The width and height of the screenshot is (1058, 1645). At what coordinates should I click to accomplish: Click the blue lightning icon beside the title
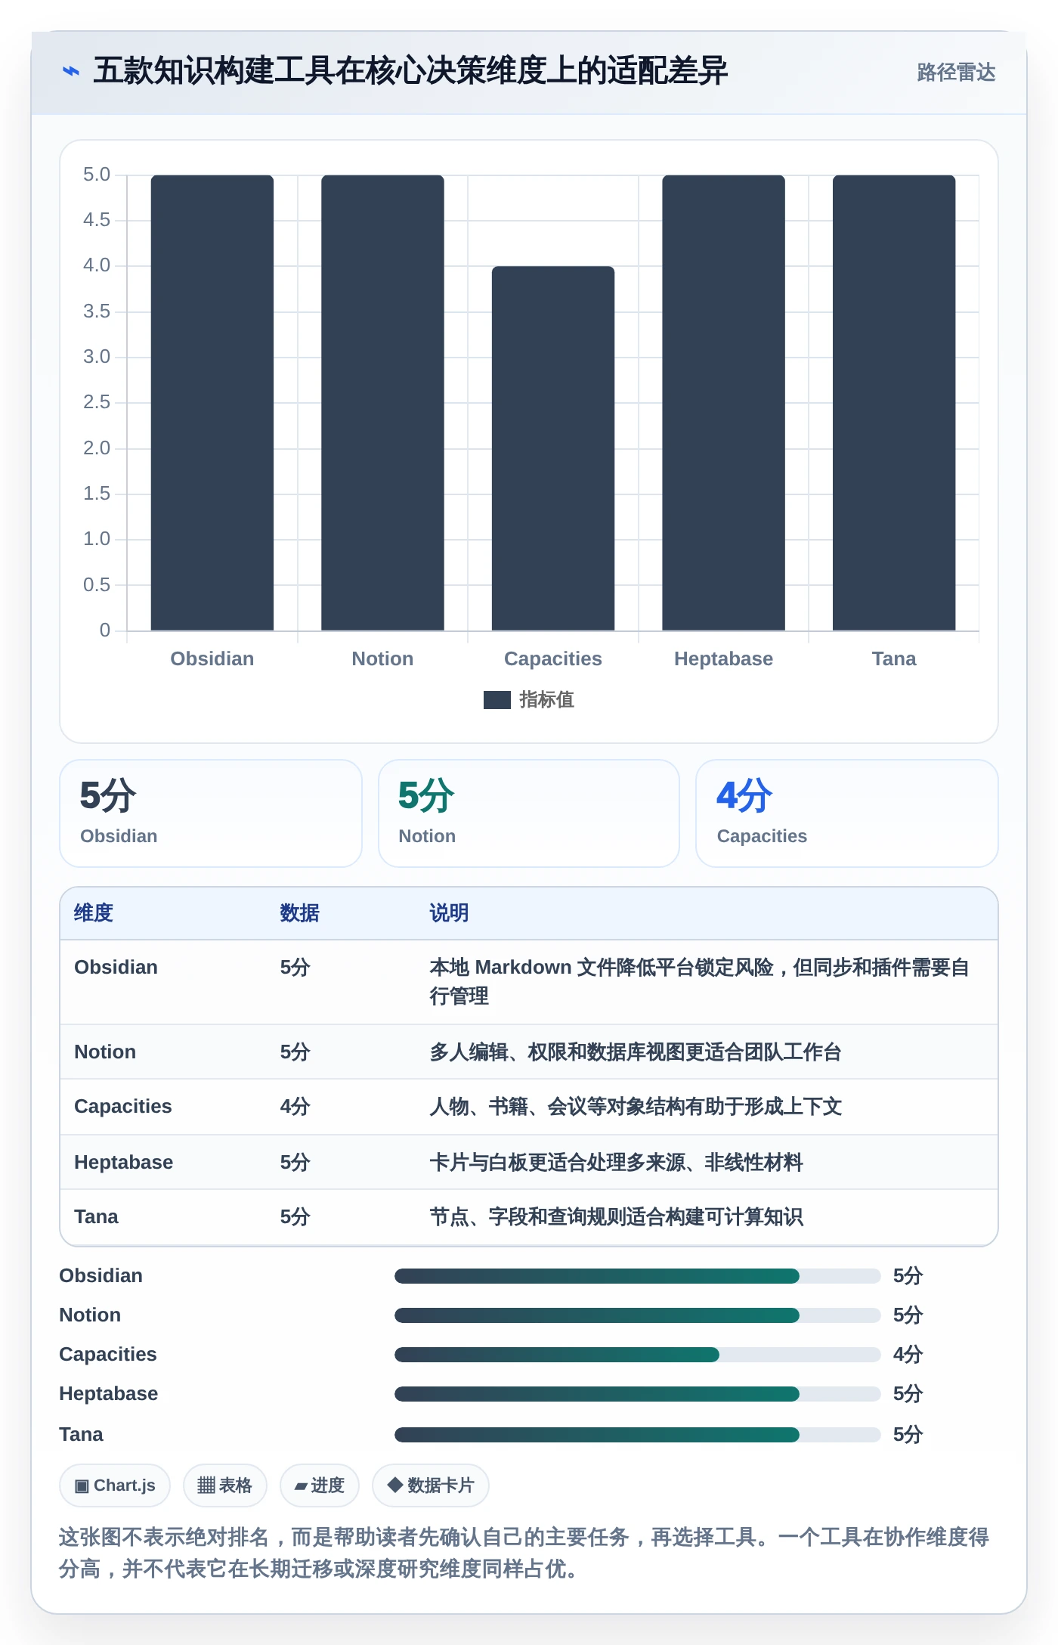pyautogui.click(x=70, y=71)
